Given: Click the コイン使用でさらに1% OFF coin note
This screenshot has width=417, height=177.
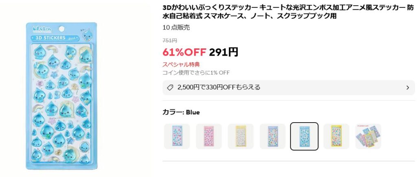Looking at the screenshot, I should tap(196, 73).
